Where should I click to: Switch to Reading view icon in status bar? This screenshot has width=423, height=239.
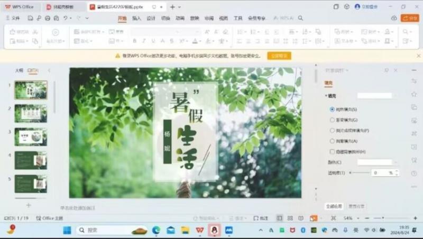301,218
